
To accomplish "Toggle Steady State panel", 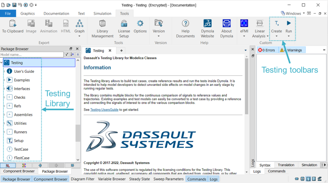I will 140,179.
